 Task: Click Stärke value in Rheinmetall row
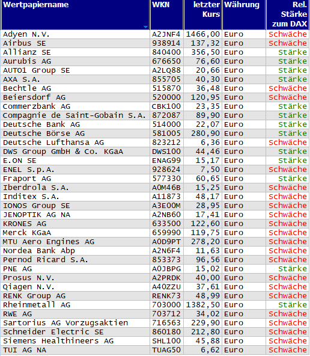[293, 305]
